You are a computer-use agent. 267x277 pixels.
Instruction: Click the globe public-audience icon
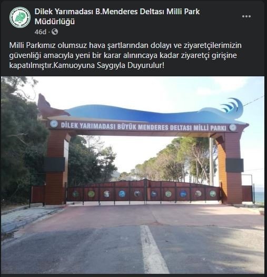55,32
